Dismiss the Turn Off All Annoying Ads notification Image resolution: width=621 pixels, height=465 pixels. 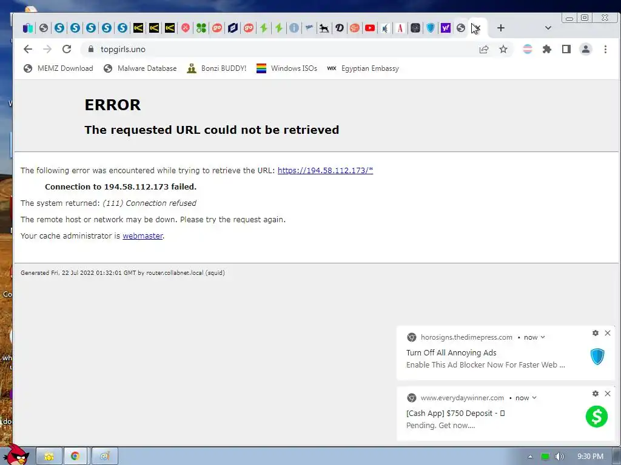coord(608,333)
